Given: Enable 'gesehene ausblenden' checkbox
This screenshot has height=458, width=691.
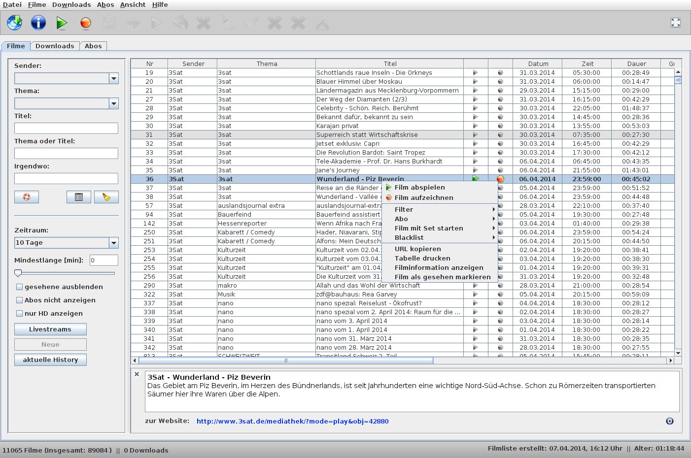Looking at the screenshot, I should click(20, 287).
